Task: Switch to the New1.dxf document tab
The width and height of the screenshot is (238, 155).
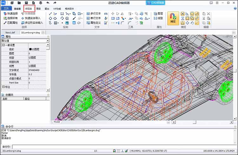Action: tap(10, 32)
